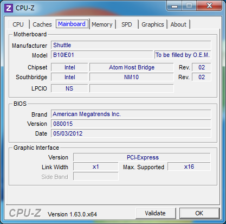
Task: Go to the Memory tab
Action: coord(102,24)
